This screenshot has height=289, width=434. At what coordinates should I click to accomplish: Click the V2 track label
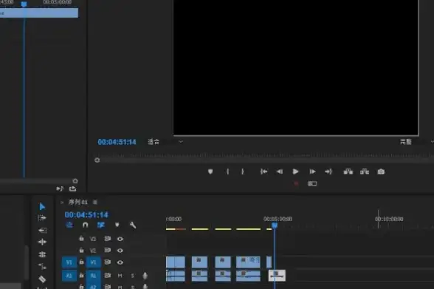tap(93, 251)
